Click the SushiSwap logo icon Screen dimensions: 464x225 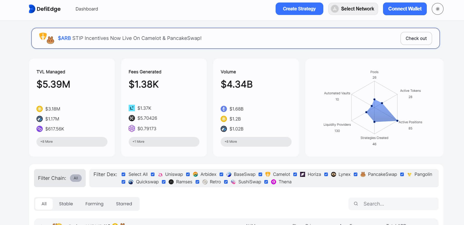tap(233, 182)
